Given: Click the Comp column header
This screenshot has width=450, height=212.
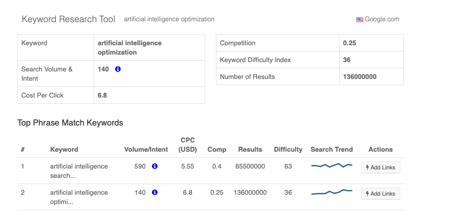Looking at the screenshot, I should [x=217, y=149].
